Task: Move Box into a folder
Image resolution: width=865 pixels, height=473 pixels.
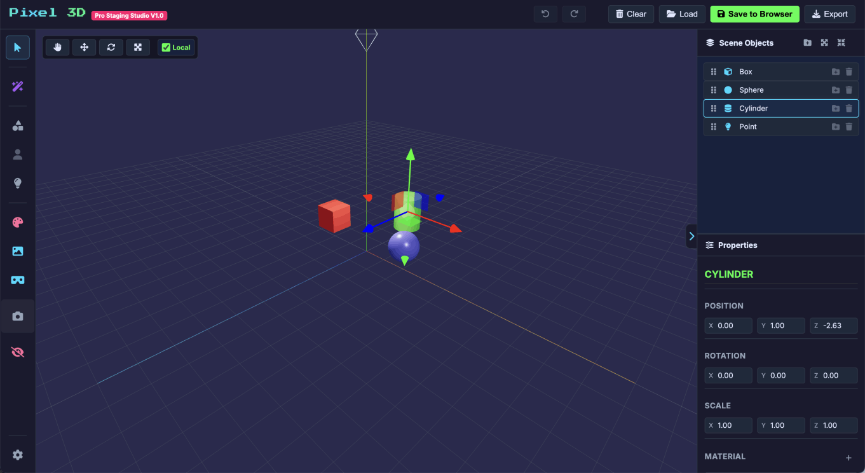Action: (x=836, y=72)
